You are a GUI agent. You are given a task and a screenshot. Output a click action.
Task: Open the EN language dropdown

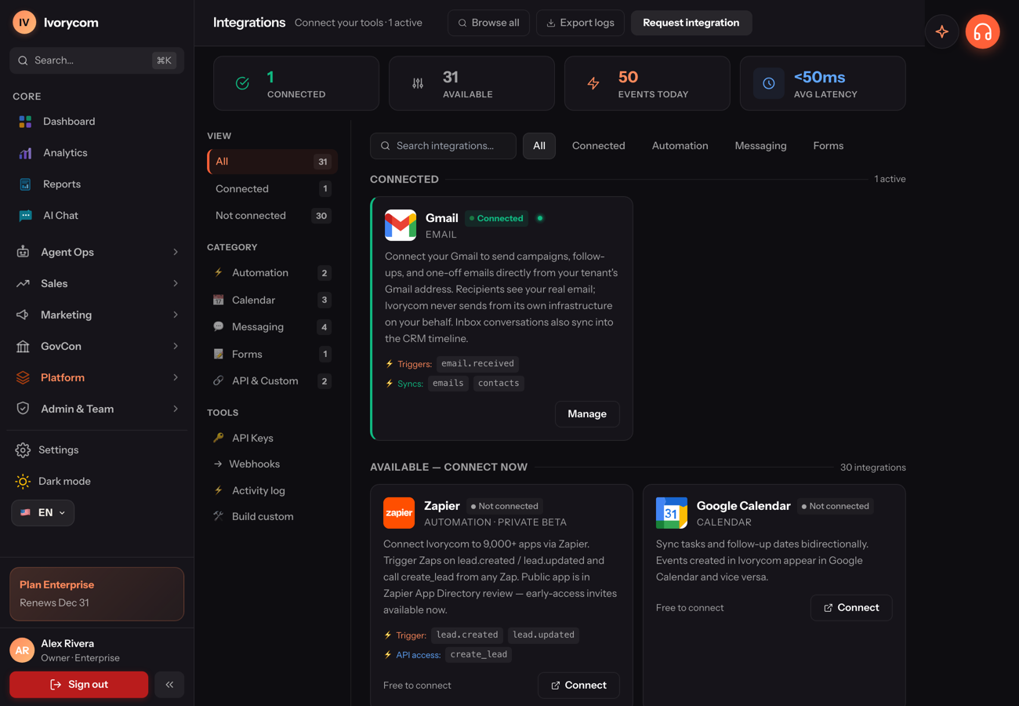(x=43, y=513)
